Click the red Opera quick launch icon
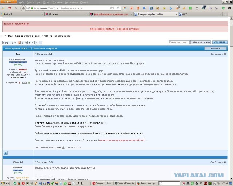Viewport: 233px width, 186px height. pos(23,183)
